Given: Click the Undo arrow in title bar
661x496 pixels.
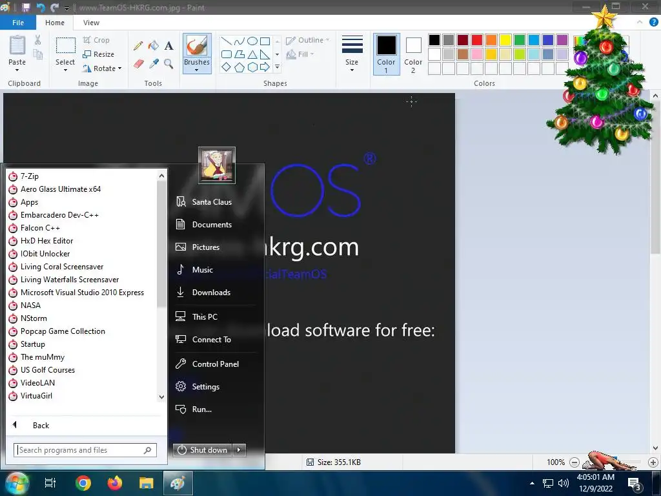Looking at the screenshot, I should pyautogui.click(x=41, y=8).
